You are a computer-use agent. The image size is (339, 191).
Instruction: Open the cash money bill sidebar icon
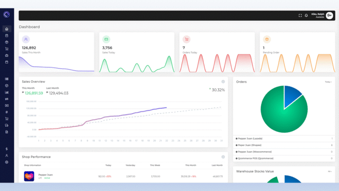7,106
